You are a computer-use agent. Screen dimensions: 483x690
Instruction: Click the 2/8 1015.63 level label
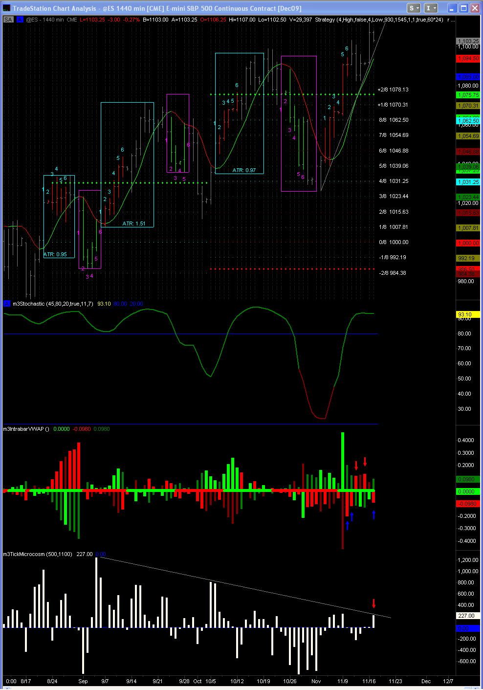pos(394,212)
